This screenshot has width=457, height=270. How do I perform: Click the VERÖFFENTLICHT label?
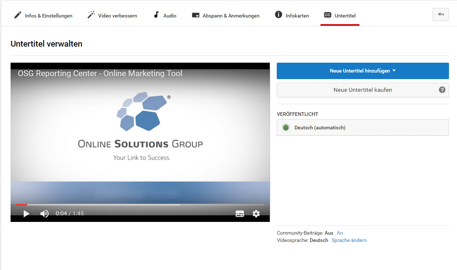[x=298, y=114]
